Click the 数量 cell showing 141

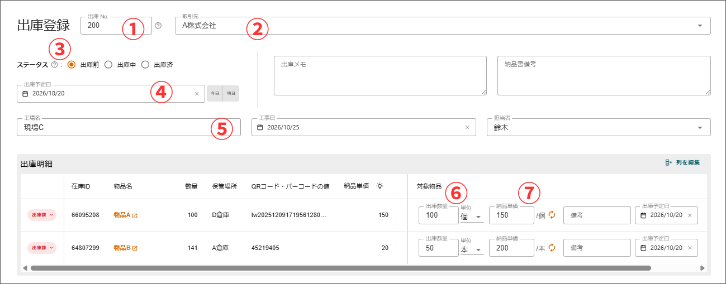click(192, 248)
